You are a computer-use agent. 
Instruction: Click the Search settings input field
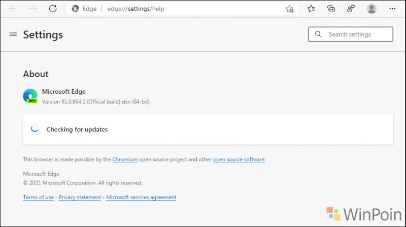click(x=351, y=34)
